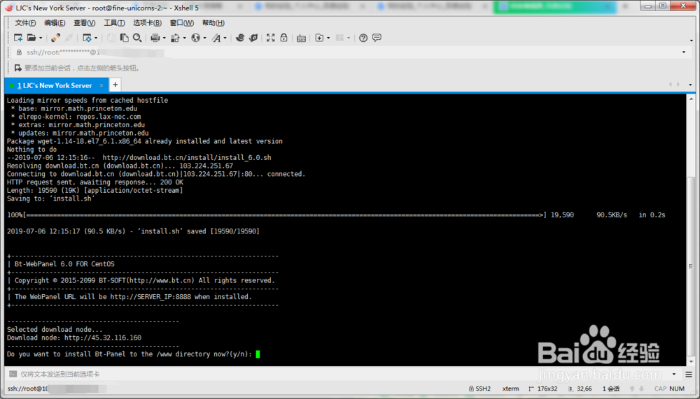This screenshot has height=399, width=700.
Task: Open the session Properties icon
Action: tap(87, 38)
